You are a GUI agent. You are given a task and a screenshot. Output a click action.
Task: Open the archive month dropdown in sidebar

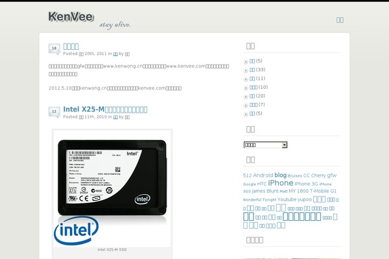[x=265, y=145]
